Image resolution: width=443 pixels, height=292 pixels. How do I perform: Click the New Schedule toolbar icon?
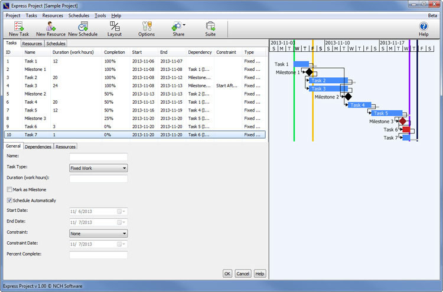click(83, 29)
